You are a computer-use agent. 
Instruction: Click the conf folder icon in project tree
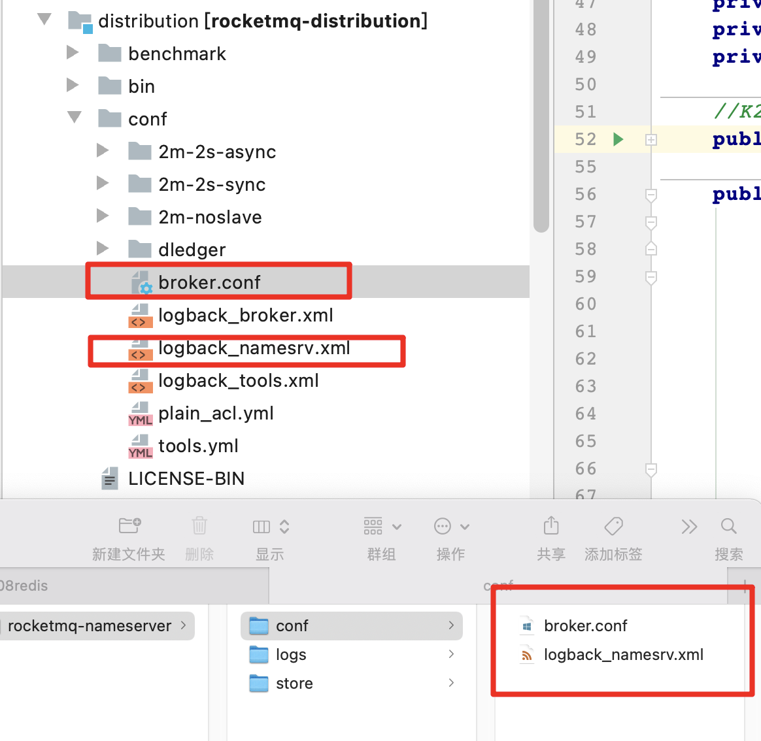click(x=110, y=118)
